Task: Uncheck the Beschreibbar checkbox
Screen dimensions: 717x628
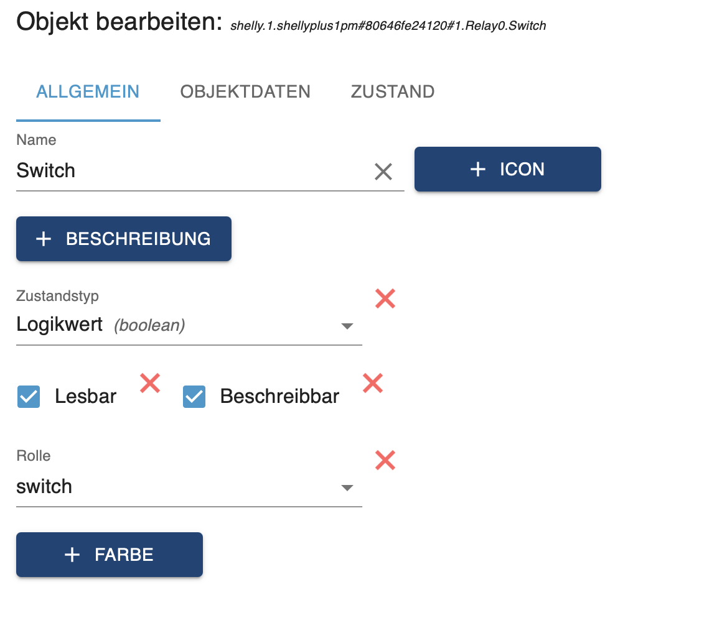Action: [194, 397]
